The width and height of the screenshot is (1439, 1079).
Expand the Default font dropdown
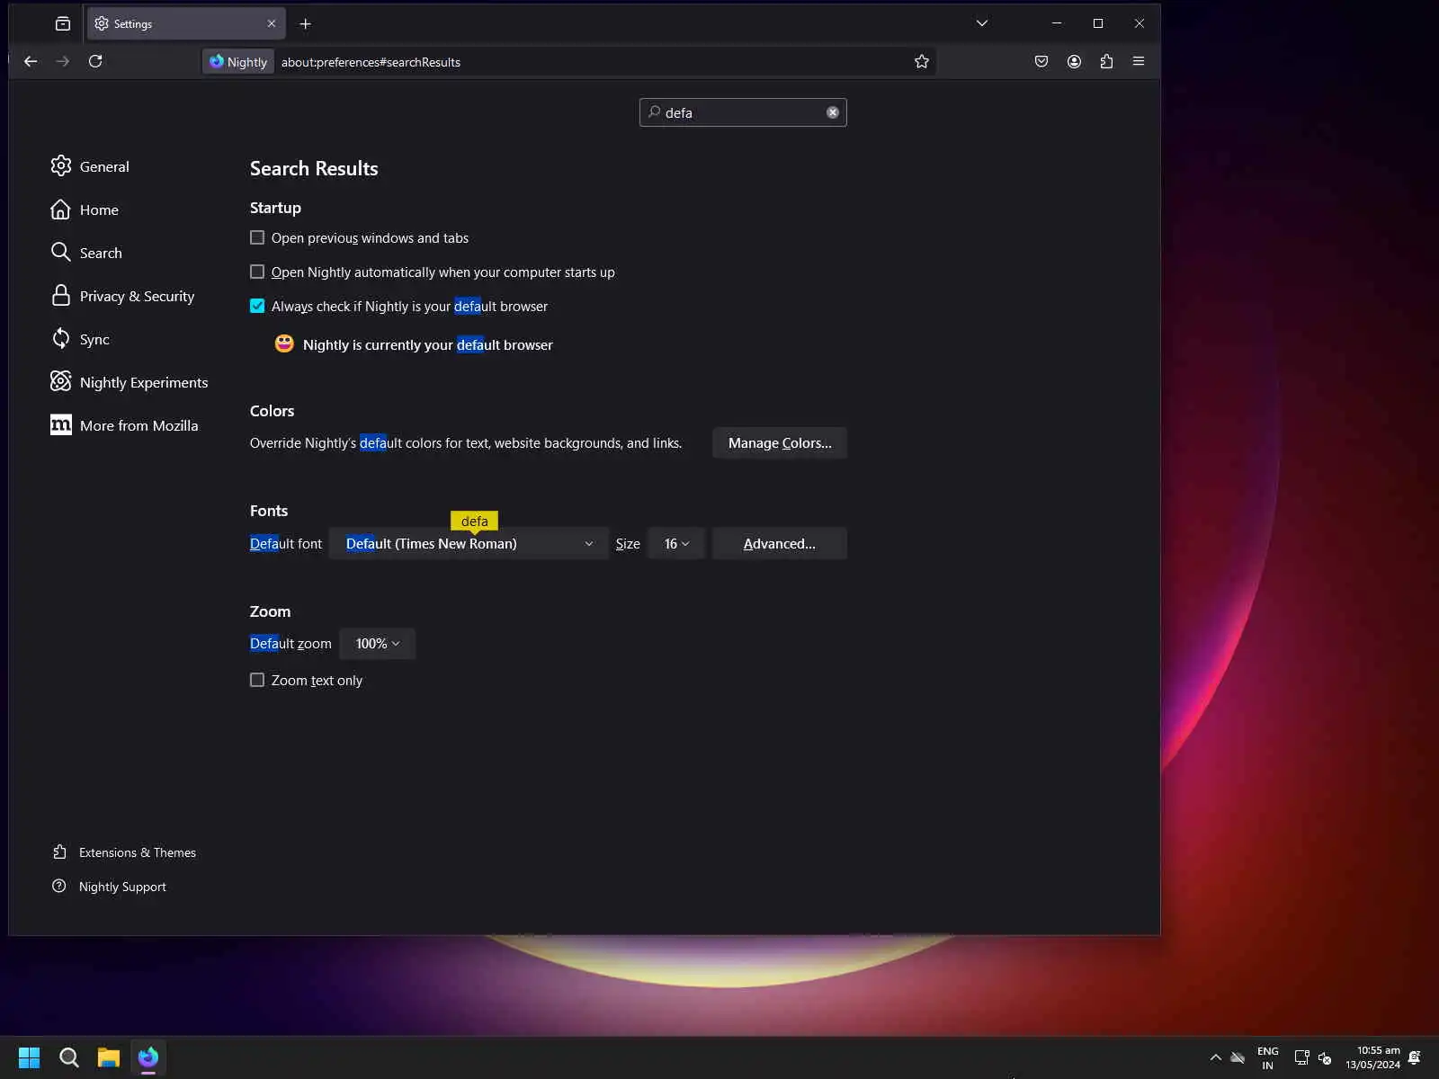tap(469, 544)
